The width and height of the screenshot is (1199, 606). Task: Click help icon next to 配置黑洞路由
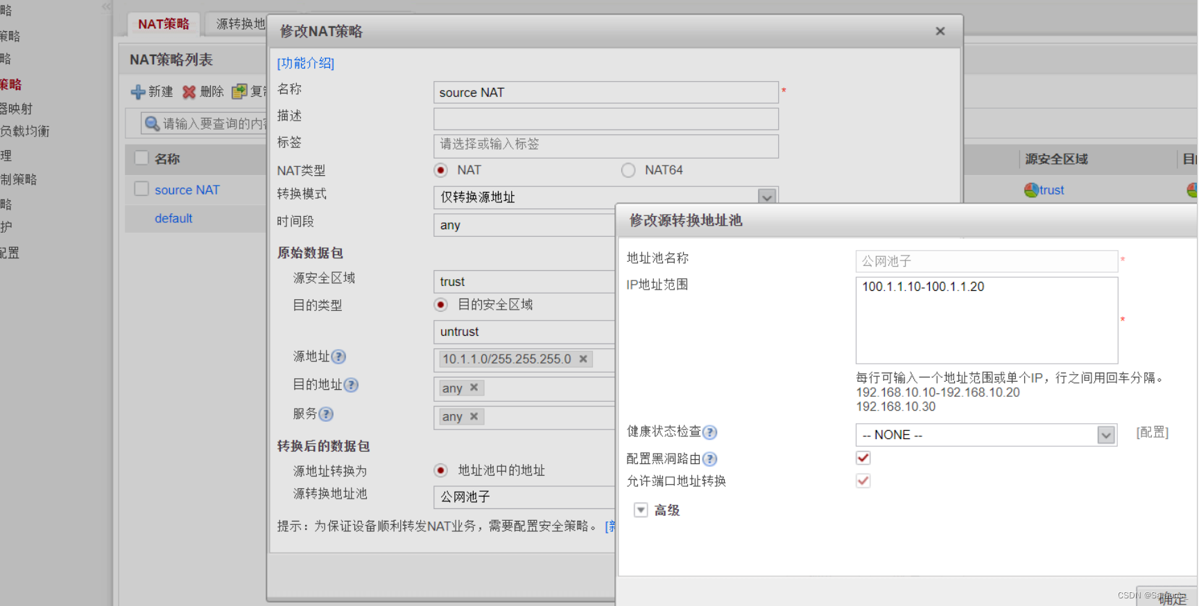pyautogui.click(x=709, y=459)
